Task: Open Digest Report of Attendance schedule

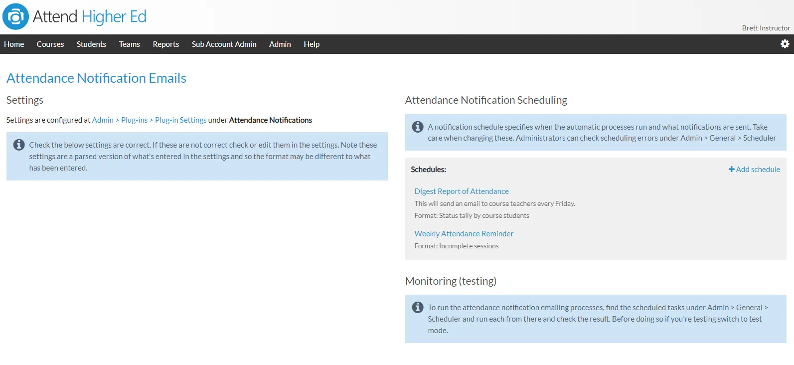Action: point(462,191)
